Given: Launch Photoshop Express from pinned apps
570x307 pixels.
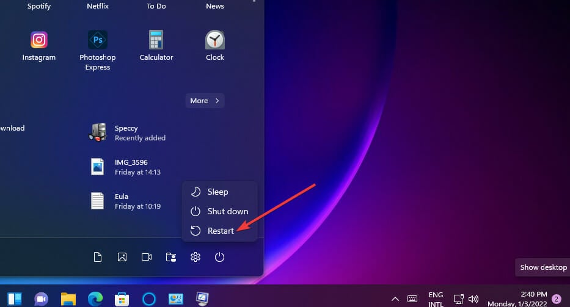Looking at the screenshot, I should point(97,51).
